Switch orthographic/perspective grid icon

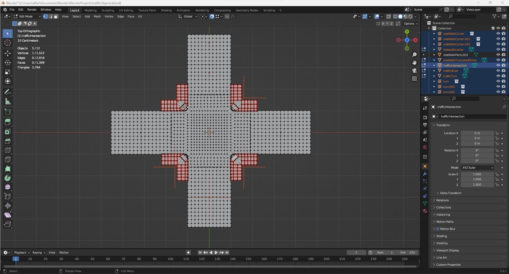tap(414, 79)
